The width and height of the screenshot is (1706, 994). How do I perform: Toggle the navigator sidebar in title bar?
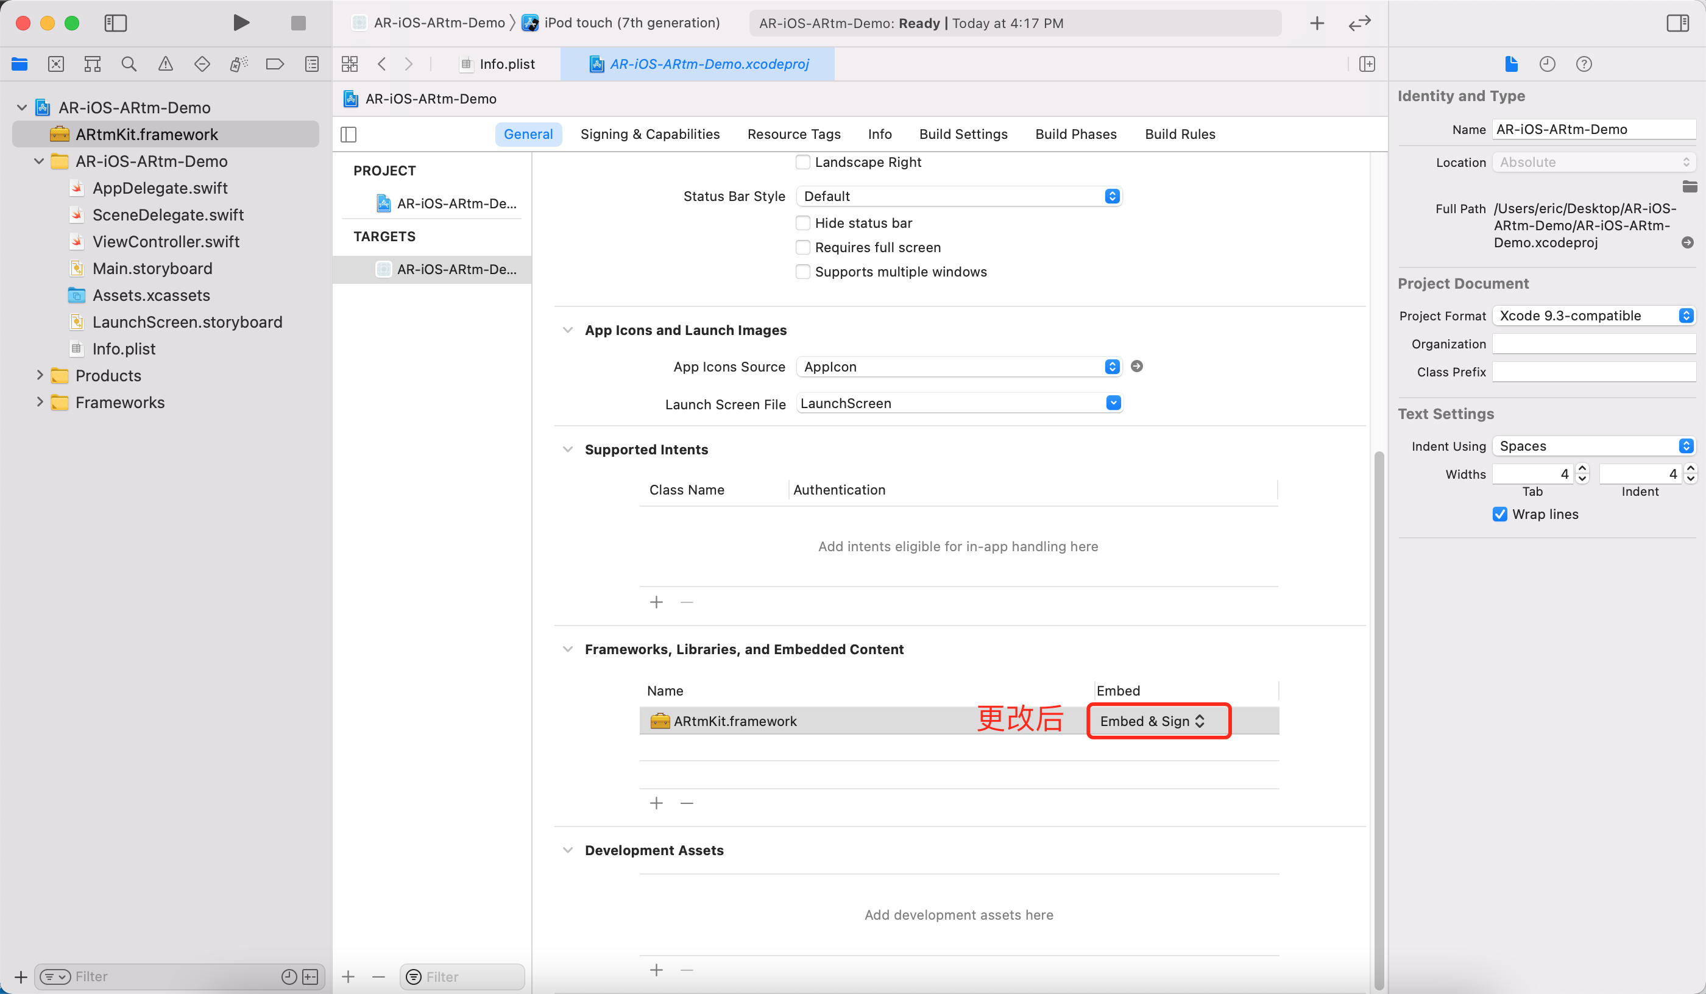116,23
